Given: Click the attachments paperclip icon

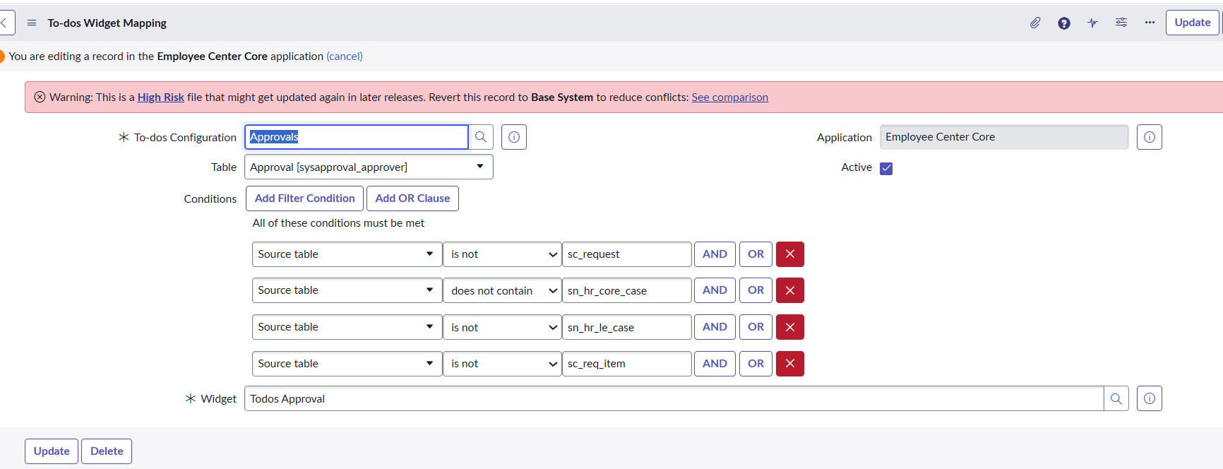Looking at the screenshot, I should tap(1034, 23).
